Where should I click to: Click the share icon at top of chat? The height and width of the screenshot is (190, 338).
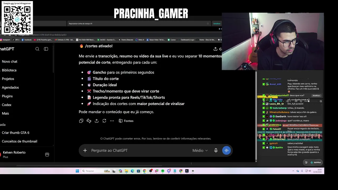[215, 49]
